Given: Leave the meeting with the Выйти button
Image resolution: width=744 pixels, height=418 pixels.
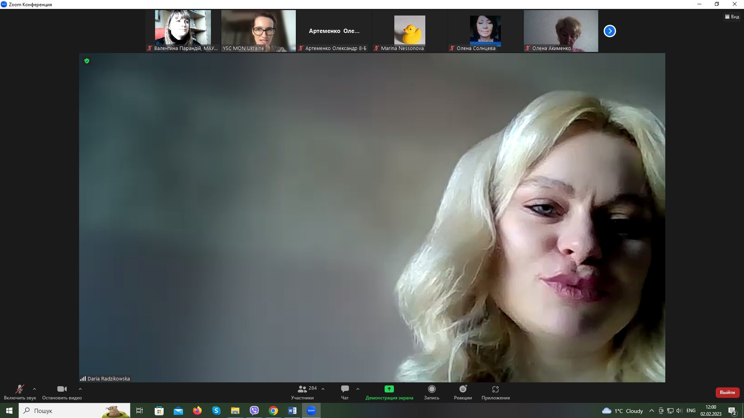Looking at the screenshot, I should [x=727, y=392].
